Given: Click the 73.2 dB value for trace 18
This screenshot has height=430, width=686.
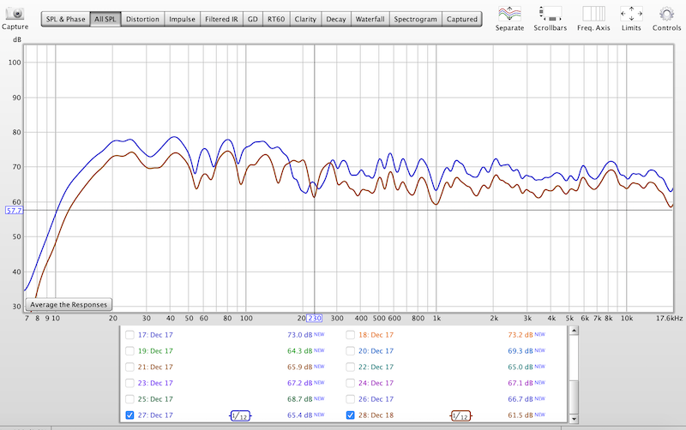Looking at the screenshot, I should coord(521,335).
